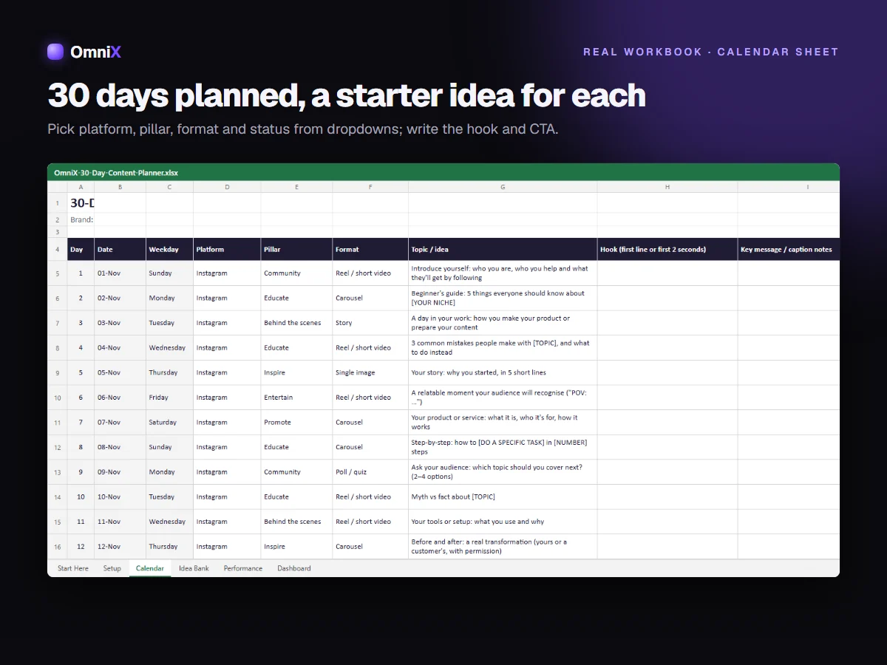This screenshot has width=887, height=665.
Task: Click topic 'Your tools or setup' cell
Action: point(503,522)
